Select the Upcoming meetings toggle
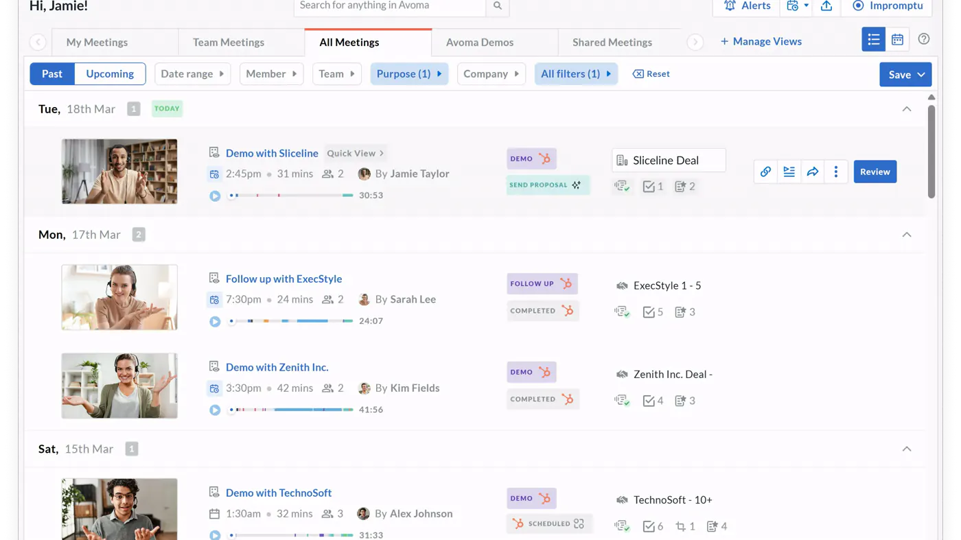961x540 pixels. pos(110,74)
